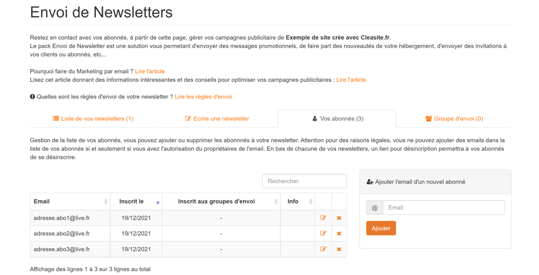The image size is (539, 275).
Task: Sort table by Info column
Action: coord(298,201)
